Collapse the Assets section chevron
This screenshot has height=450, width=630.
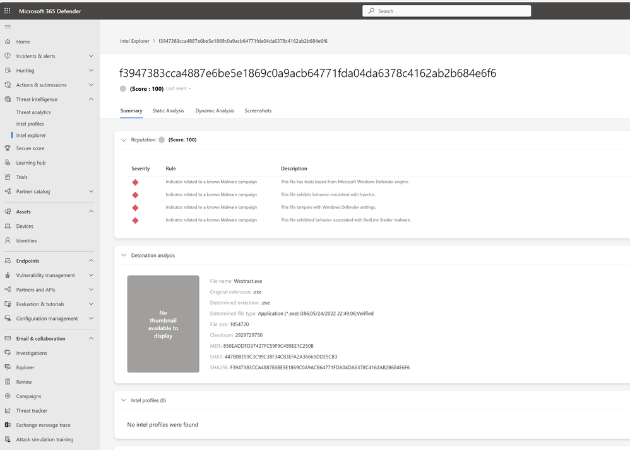[91, 211]
